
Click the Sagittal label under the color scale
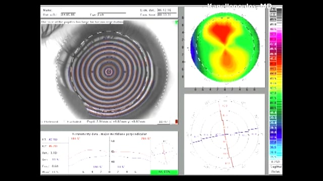coord(276,166)
